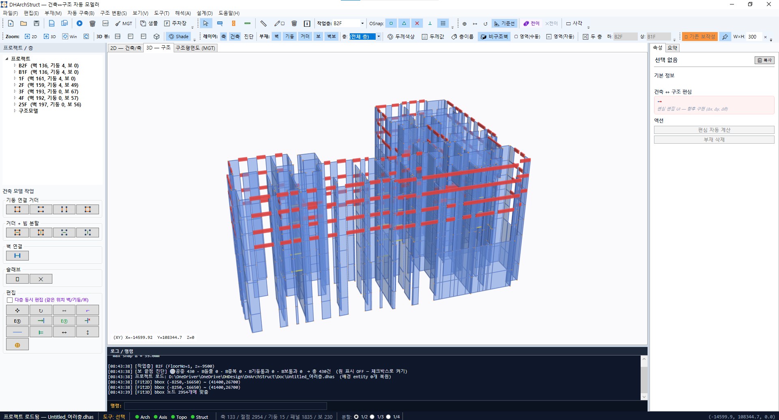Open the 작업층 B2F dropdown
Viewport: 779px width, 420px height.
coord(362,24)
